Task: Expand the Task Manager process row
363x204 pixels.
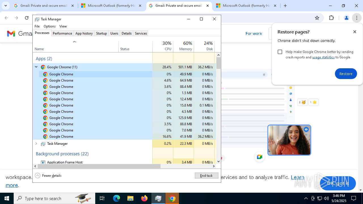Action: point(36,144)
